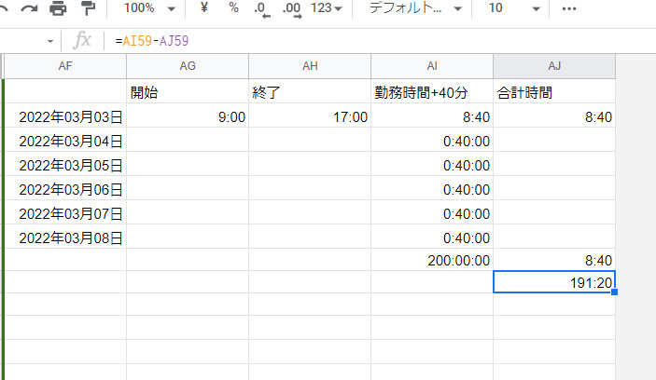The image size is (656, 380).
Task: Click the print icon
Action: click(x=58, y=8)
